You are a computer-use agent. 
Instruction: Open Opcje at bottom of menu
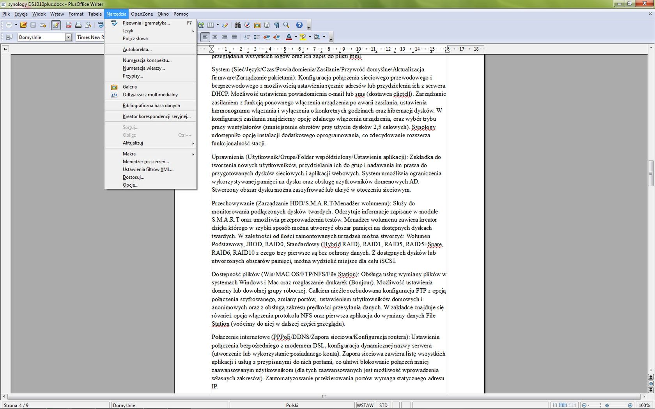(x=150, y=185)
